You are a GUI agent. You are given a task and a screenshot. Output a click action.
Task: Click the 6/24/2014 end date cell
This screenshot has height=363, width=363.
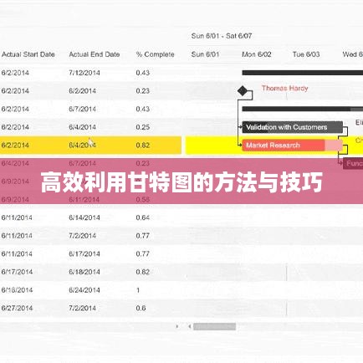[x=84, y=290]
